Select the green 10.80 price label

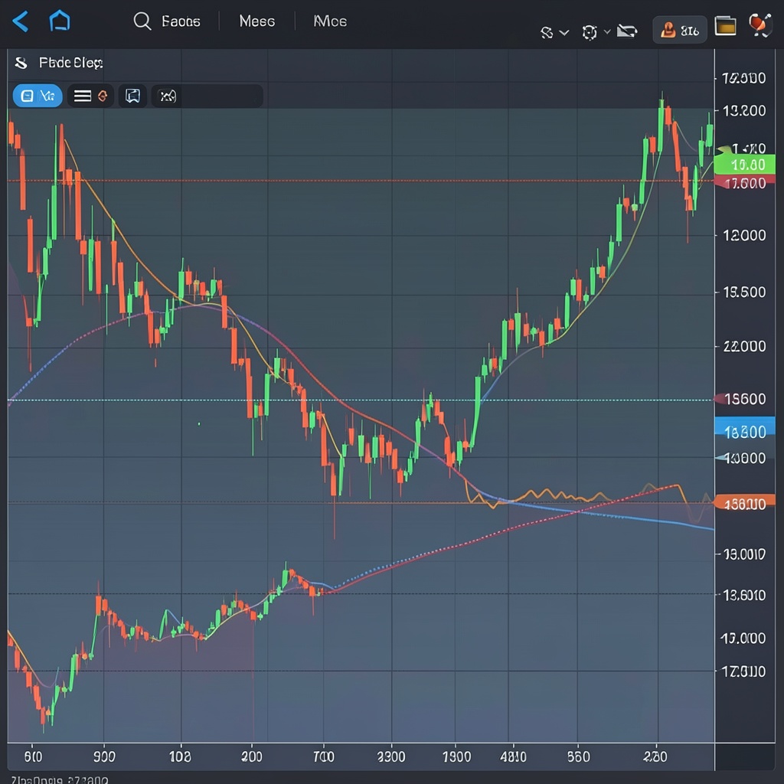[744, 165]
